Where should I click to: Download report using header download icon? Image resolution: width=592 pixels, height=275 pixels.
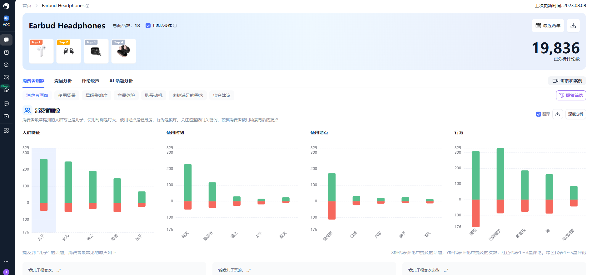573,26
